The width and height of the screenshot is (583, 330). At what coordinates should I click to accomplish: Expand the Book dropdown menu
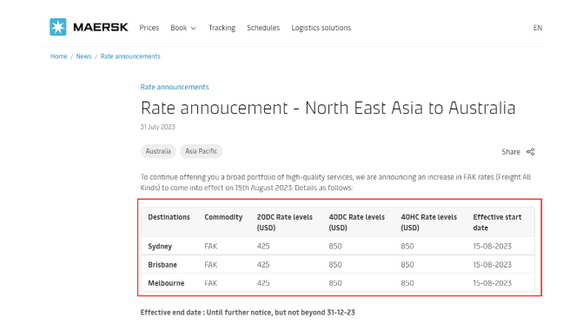[x=183, y=28]
